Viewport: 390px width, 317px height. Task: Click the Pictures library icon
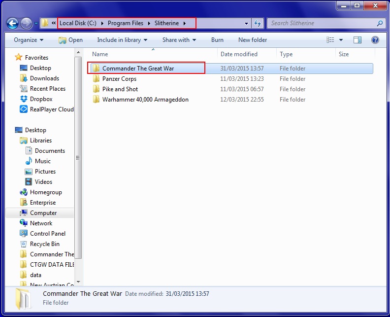tap(29, 172)
